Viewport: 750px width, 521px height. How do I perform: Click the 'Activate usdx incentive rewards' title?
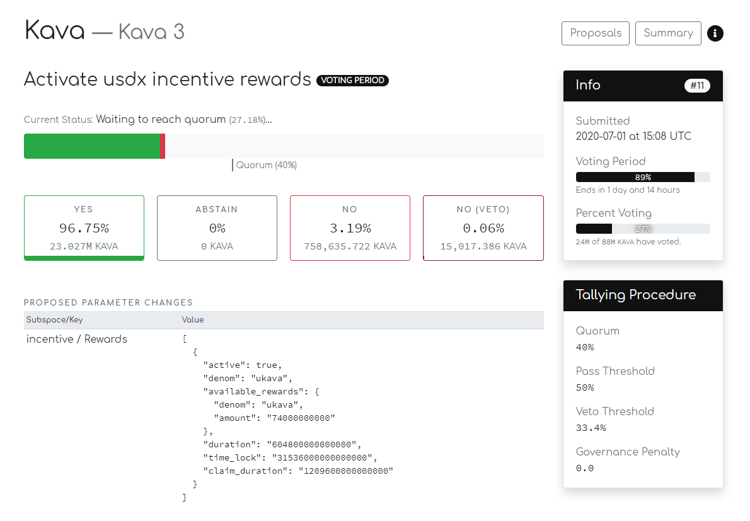pyautogui.click(x=168, y=79)
